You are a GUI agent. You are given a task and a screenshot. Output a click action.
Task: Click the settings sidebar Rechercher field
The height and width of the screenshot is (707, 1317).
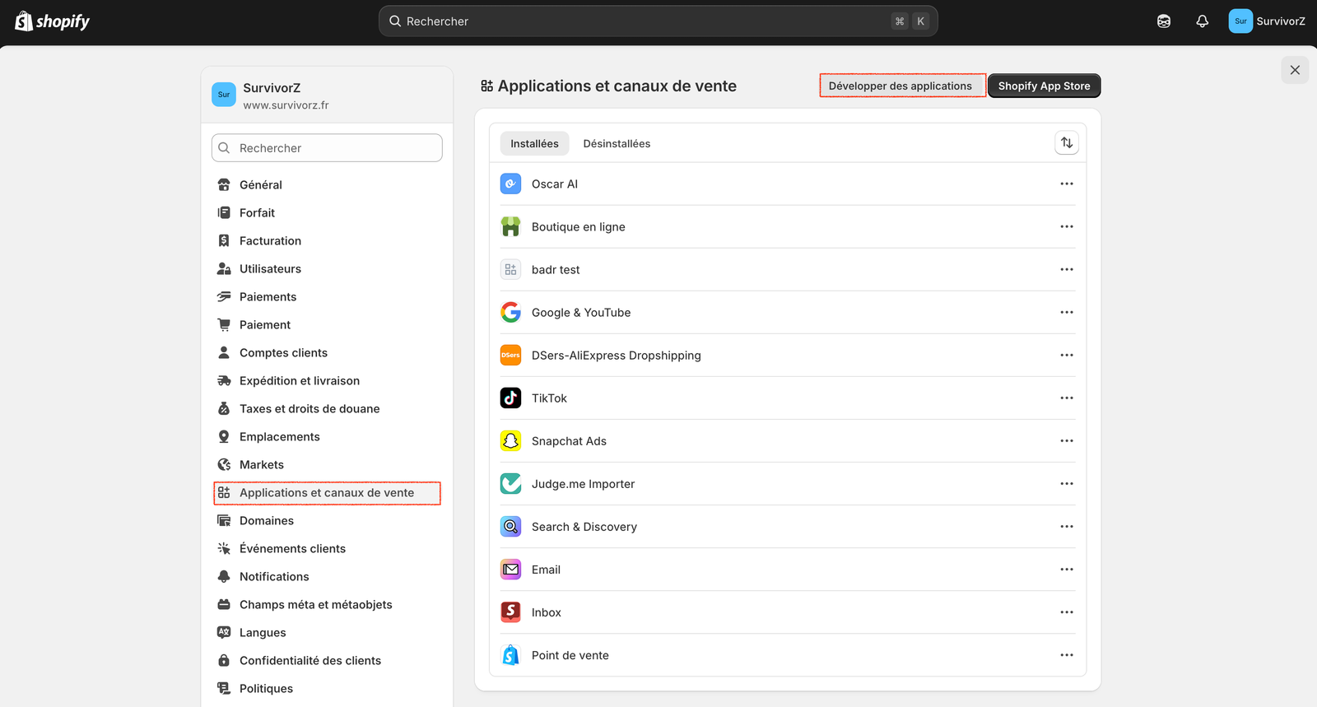tap(327, 148)
